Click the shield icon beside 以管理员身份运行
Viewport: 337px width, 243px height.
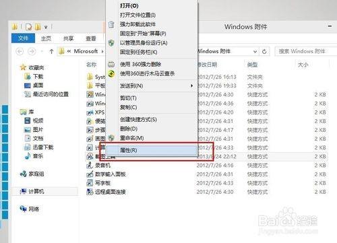pyautogui.click(x=111, y=43)
